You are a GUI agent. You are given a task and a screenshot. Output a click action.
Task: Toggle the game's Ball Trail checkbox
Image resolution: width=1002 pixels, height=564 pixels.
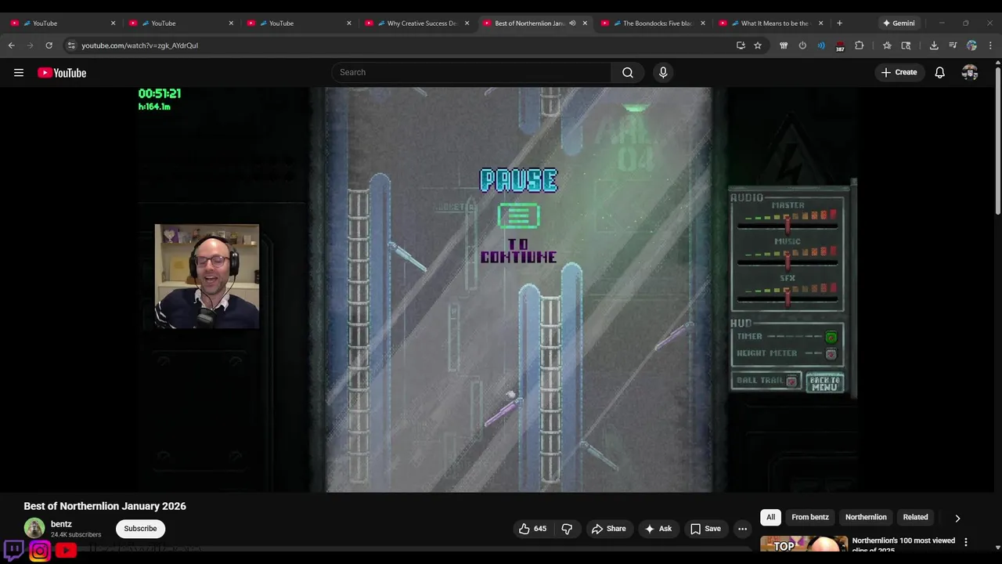point(791,381)
